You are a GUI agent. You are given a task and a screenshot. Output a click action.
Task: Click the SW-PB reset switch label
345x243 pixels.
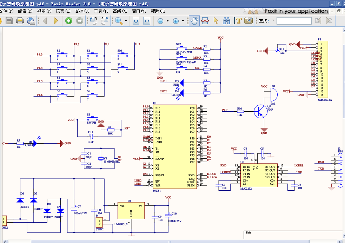[91, 123]
